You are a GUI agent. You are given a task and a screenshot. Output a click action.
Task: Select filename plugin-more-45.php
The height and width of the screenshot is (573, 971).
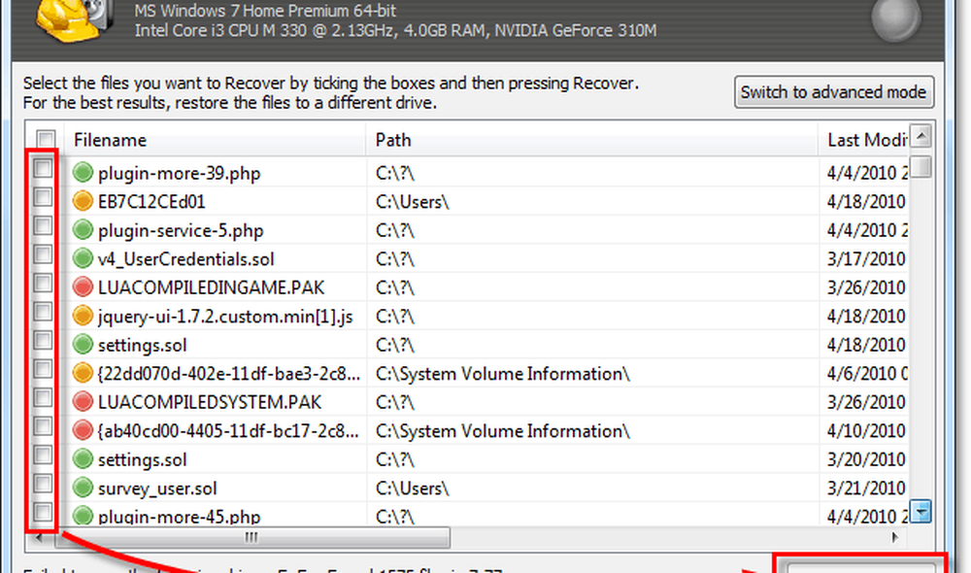click(179, 516)
